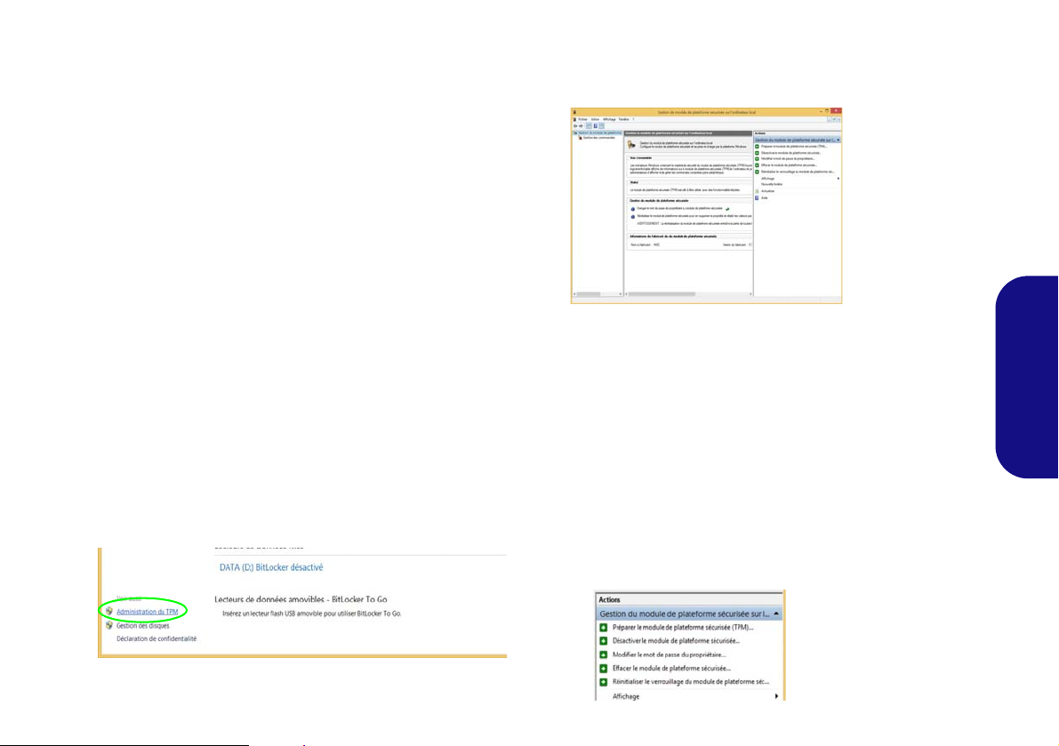The height and width of the screenshot is (746, 1059).
Task: Click the shield icon beside Gestion des disques
Action: (108, 625)
